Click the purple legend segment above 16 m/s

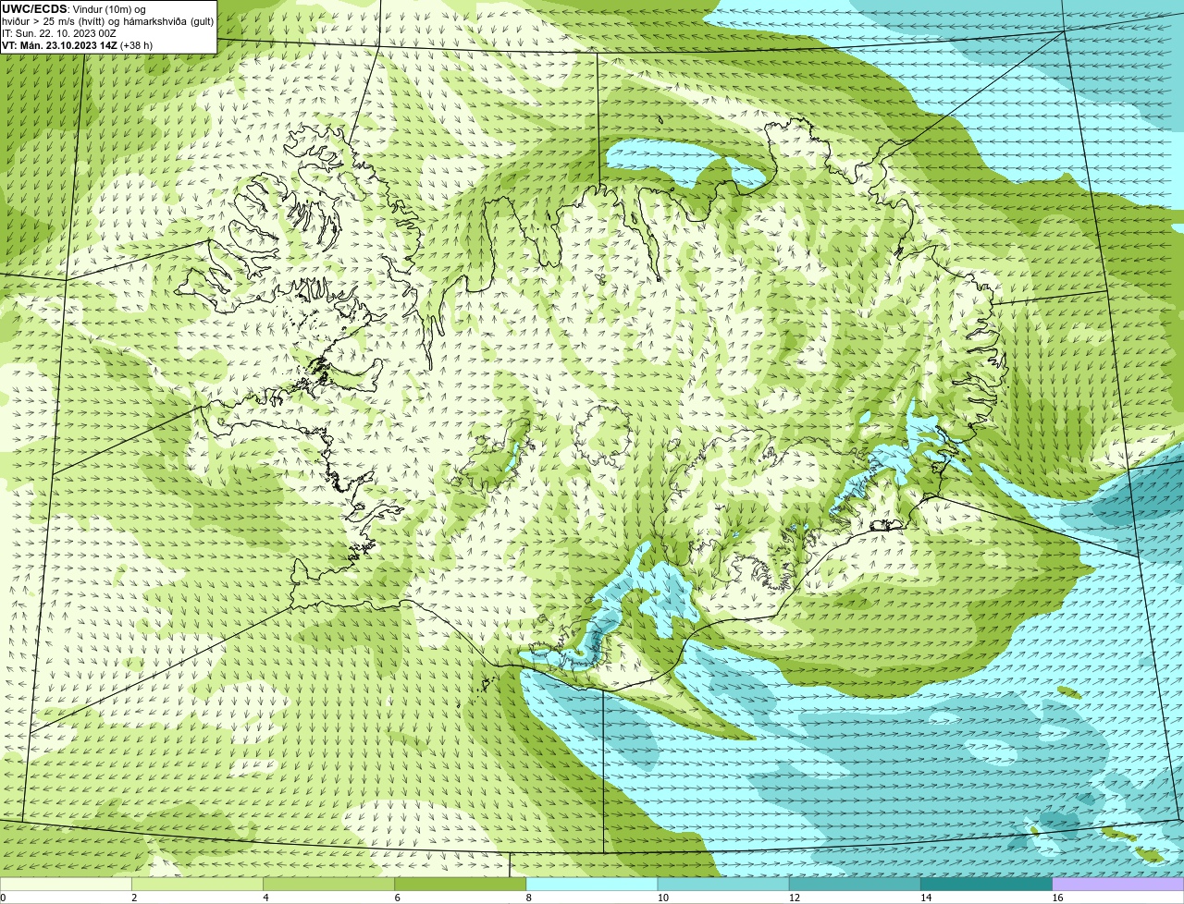coord(1117,885)
